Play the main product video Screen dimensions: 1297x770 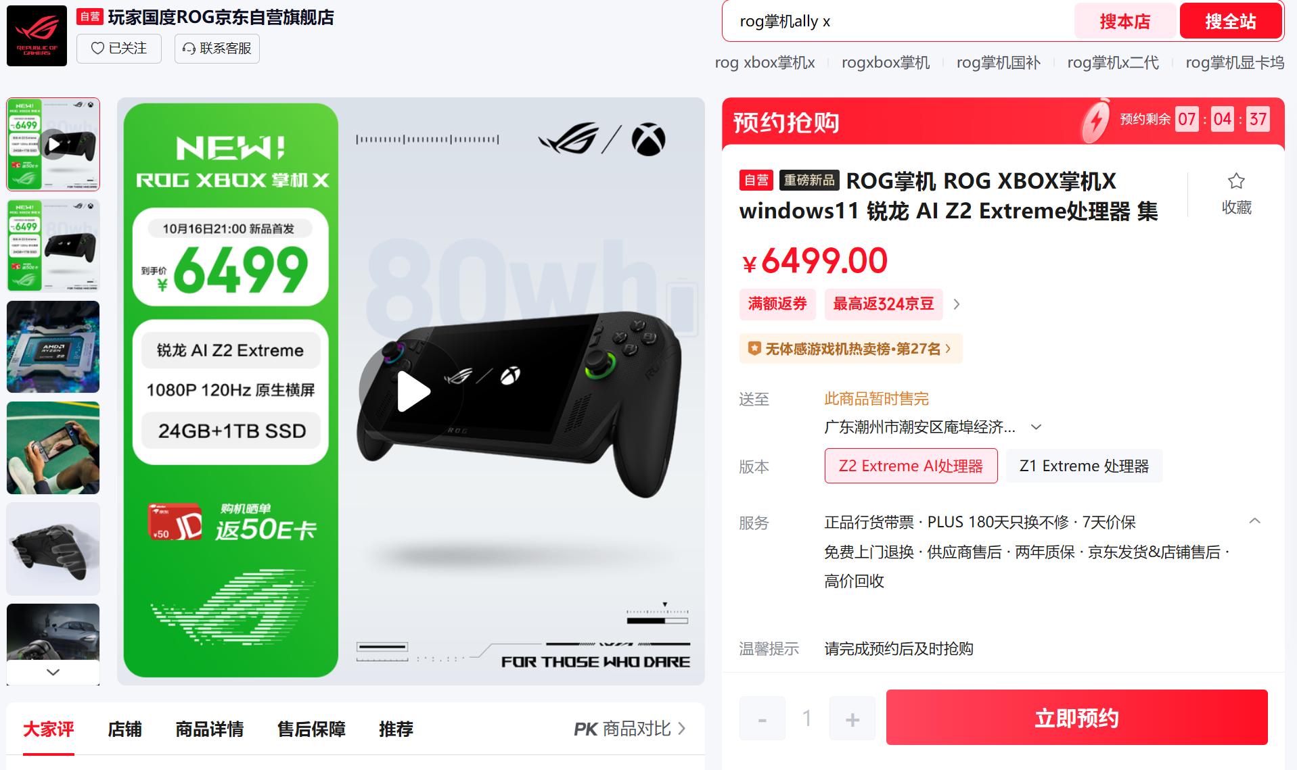coord(412,391)
